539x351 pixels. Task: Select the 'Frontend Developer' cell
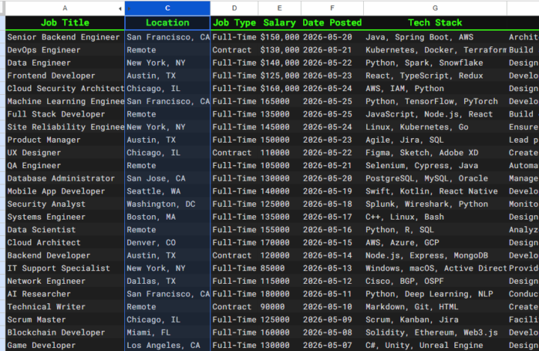[65, 75]
